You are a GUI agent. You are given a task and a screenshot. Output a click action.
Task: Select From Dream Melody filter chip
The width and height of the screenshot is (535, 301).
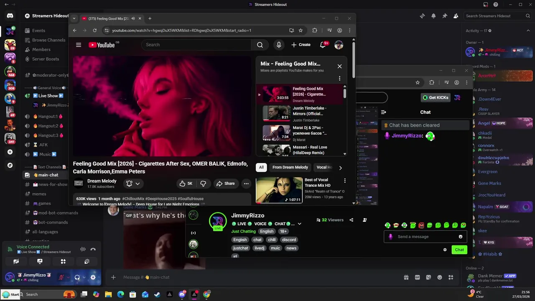click(290, 167)
